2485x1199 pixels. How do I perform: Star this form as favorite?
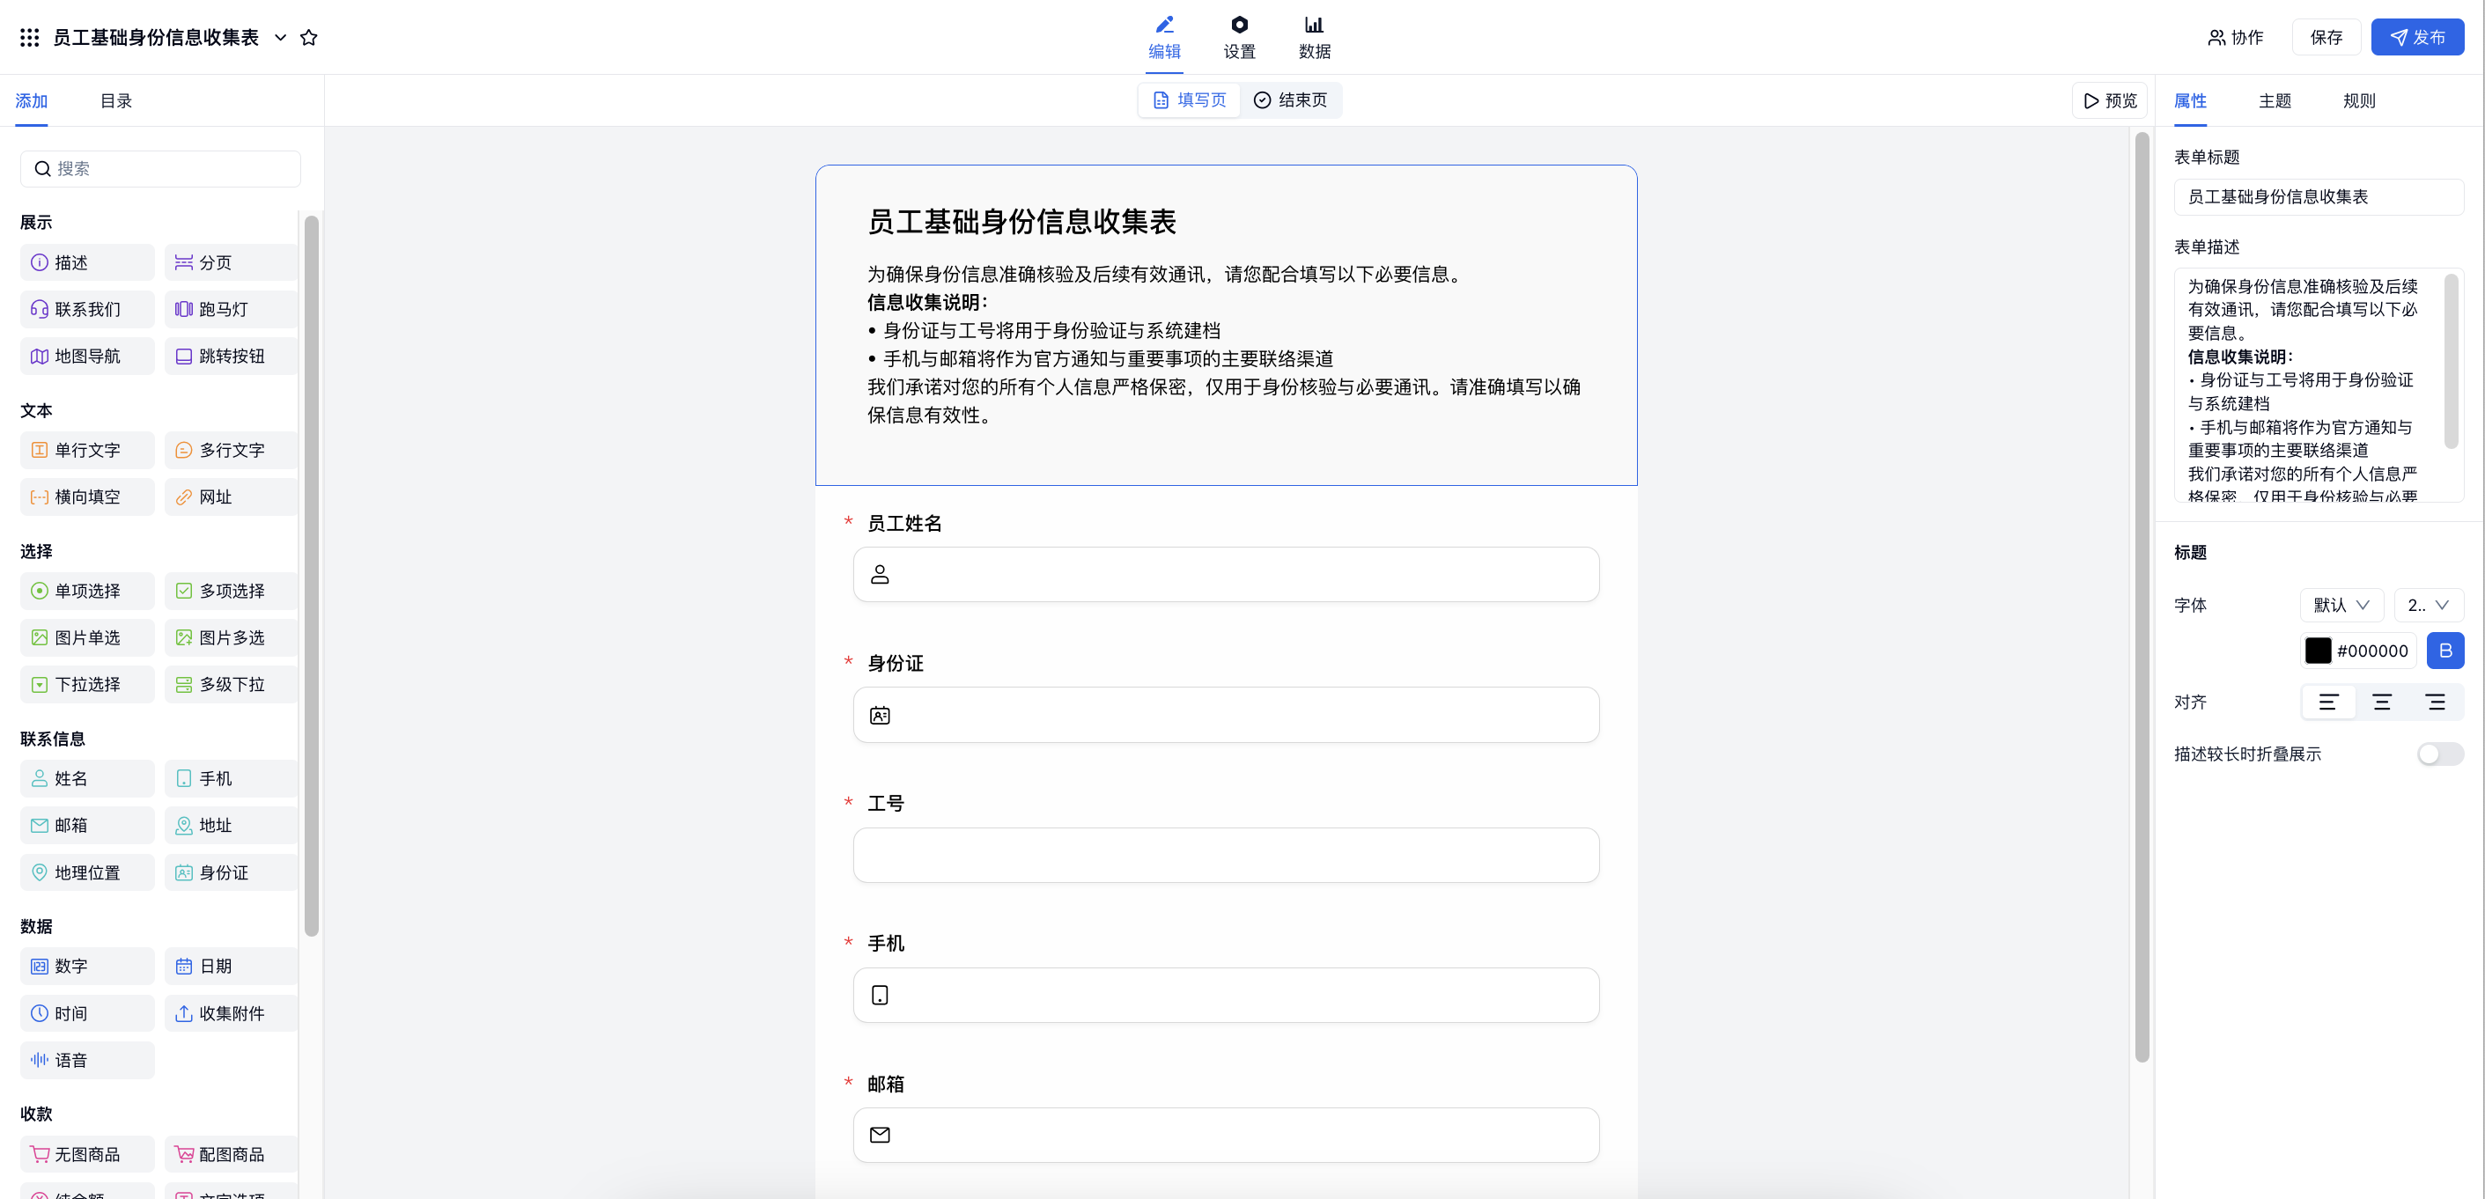[309, 38]
